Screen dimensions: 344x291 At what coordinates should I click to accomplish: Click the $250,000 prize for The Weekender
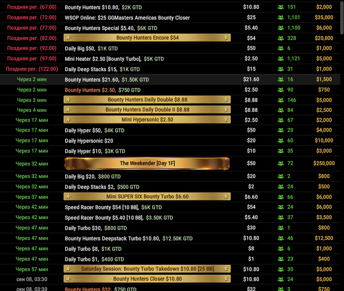[324, 163]
